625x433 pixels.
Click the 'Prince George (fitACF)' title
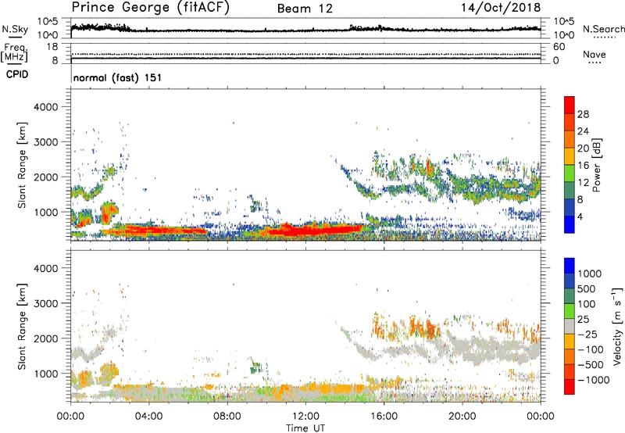pos(150,8)
